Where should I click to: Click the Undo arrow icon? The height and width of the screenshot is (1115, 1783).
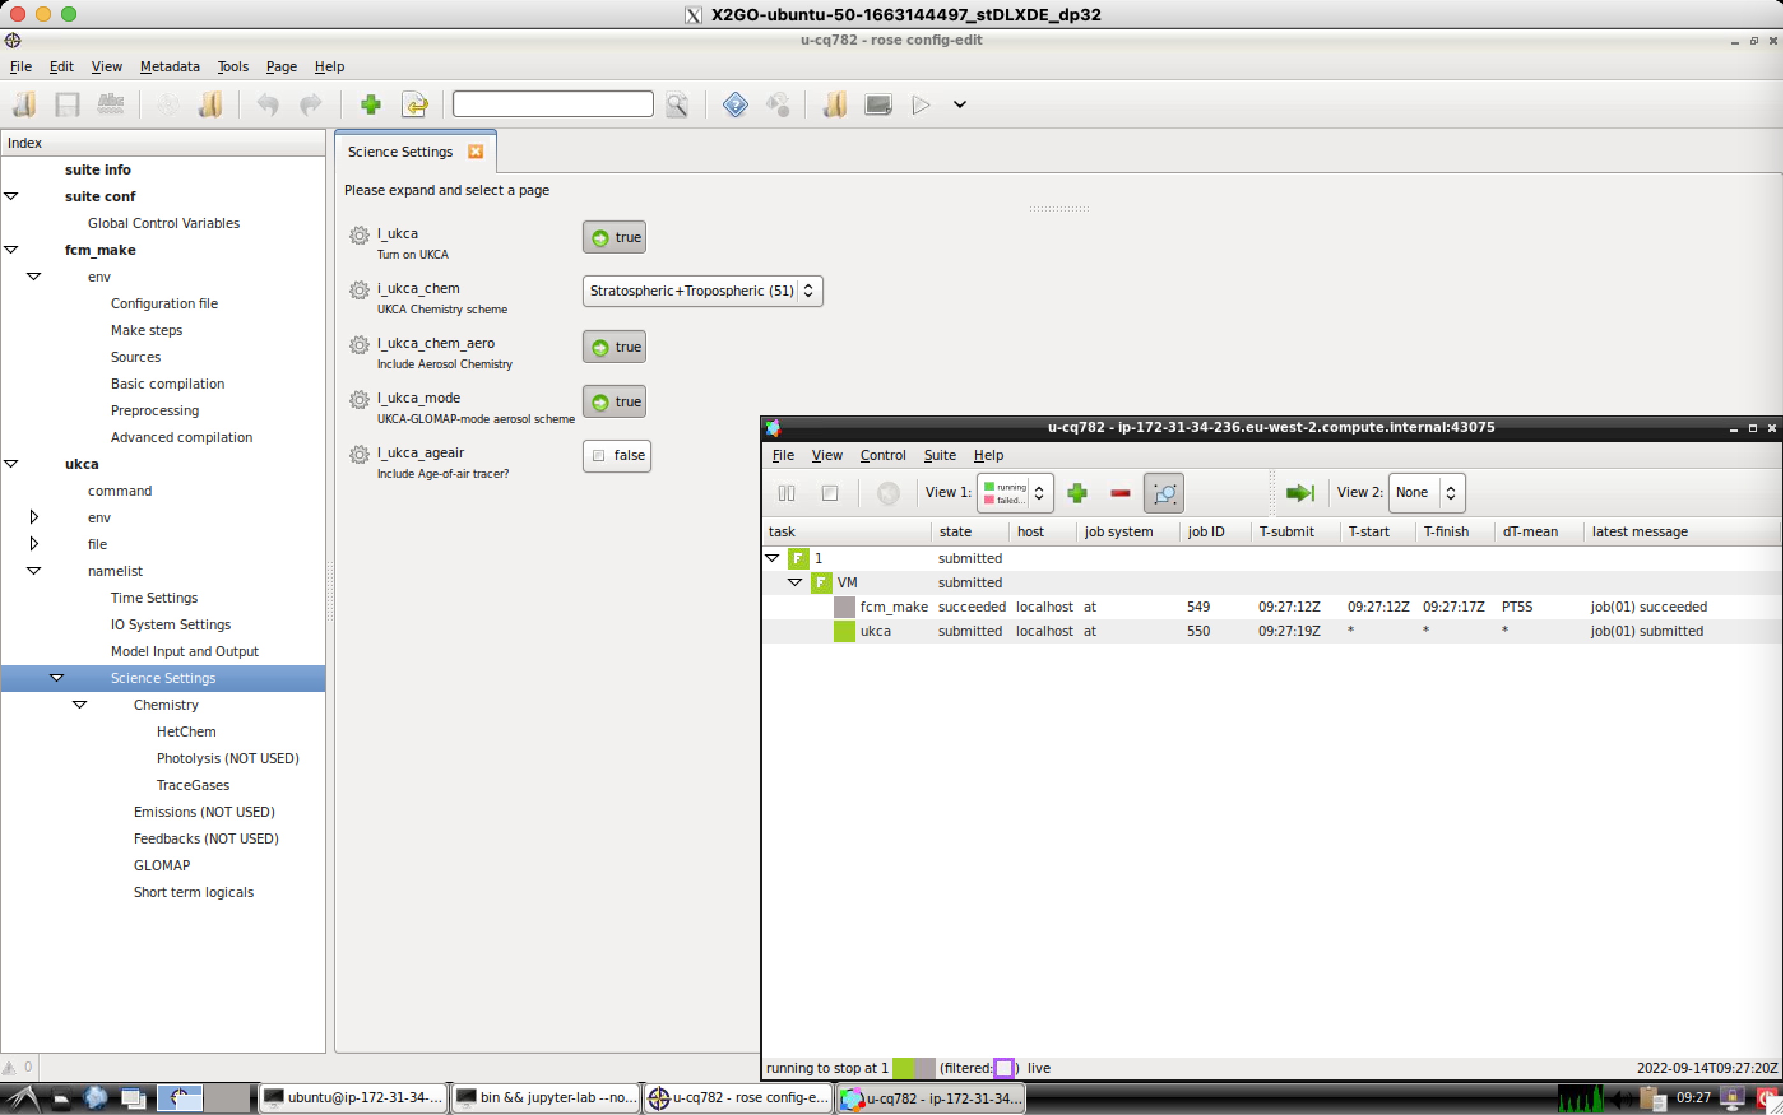pyautogui.click(x=268, y=104)
